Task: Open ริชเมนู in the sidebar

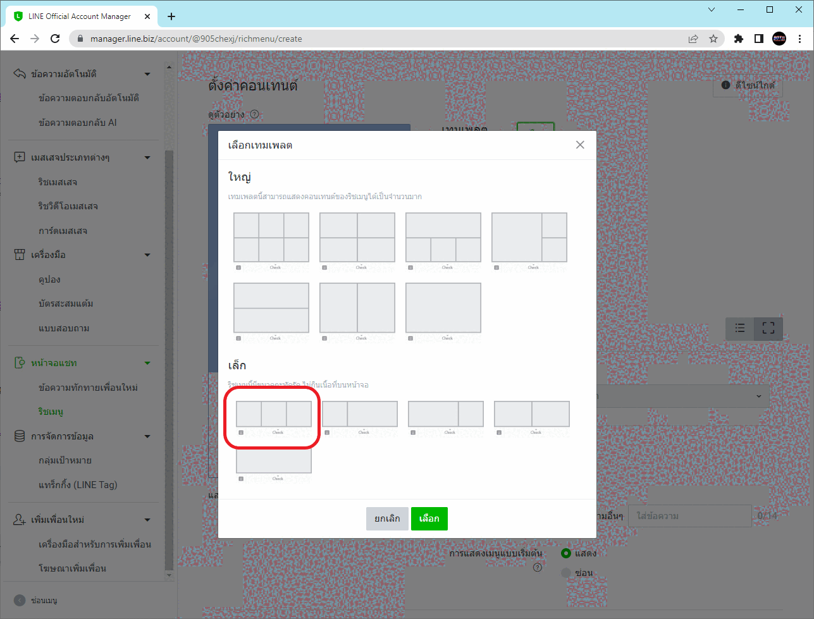Action: [x=51, y=412]
